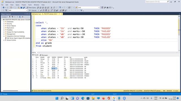Click in the Quick Launch search box
The height and width of the screenshot is (101, 181).
tap(156, 1)
